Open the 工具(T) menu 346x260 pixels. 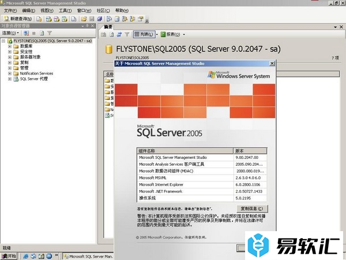coord(65,10)
